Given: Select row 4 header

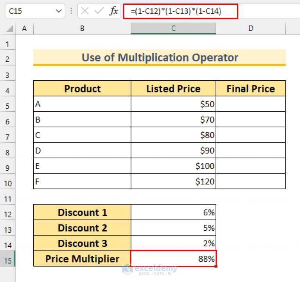Looking at the screenshot, I should (7, 89).
